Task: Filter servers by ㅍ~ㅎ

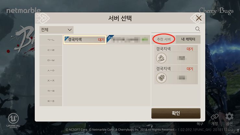Action: 51,101
